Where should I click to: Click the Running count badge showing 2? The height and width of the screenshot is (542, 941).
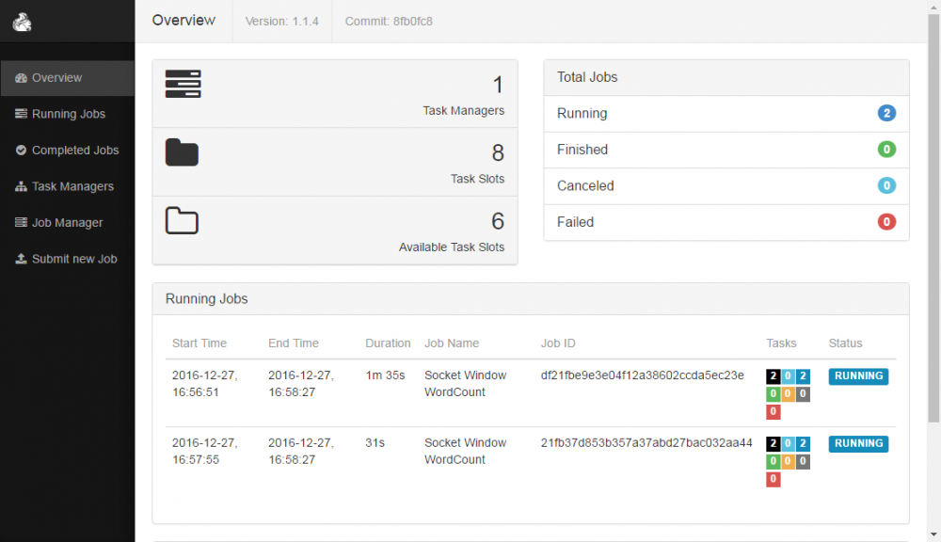[x=886, y=113]
